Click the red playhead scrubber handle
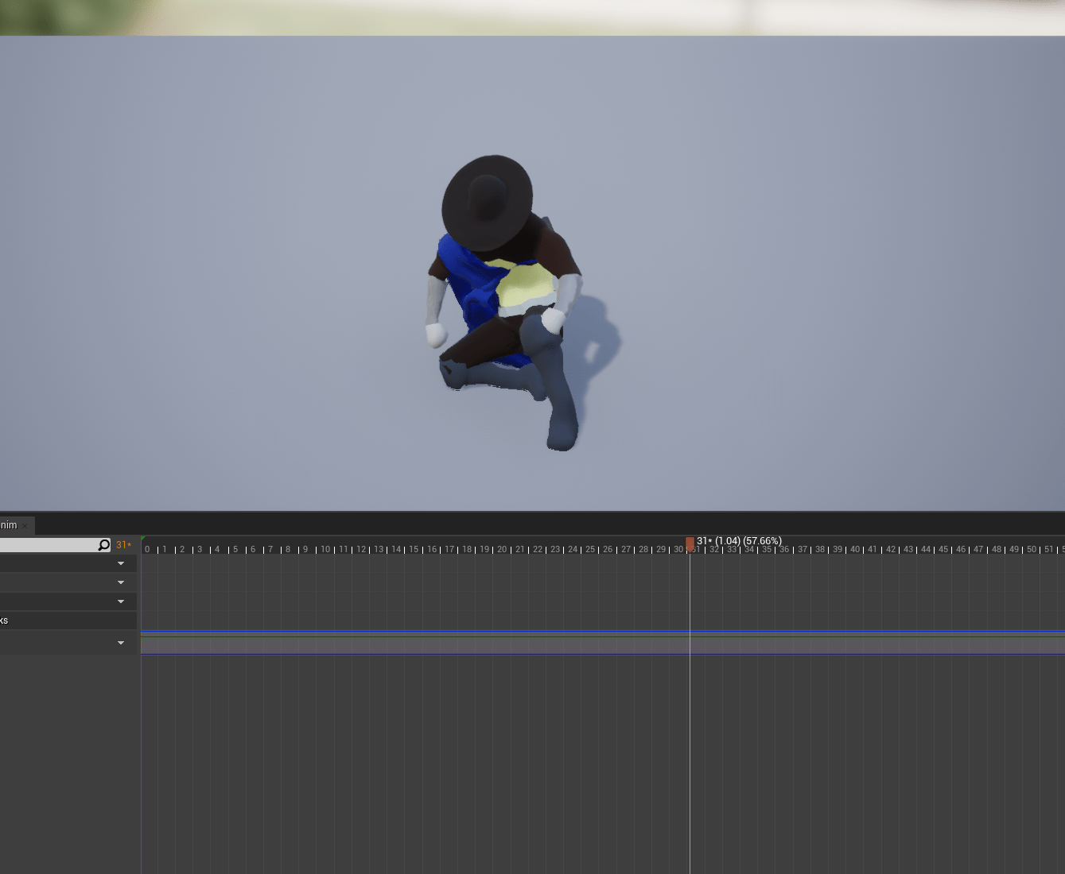Image resolution: width=1065 pixels, height=874 pixels. [x=690, y=543]
